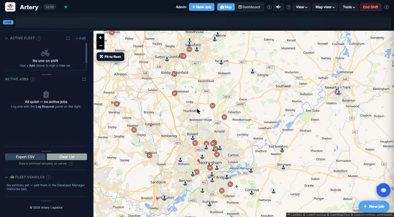
Task: Switch to the Dashboard tab
Action: [249, 7]
